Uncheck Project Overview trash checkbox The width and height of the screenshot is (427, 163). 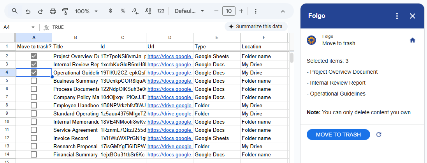(34, 56)
